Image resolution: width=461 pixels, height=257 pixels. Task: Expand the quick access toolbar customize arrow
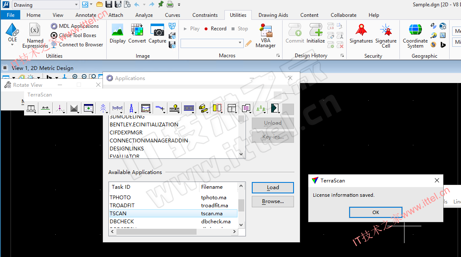click(179, 5)
